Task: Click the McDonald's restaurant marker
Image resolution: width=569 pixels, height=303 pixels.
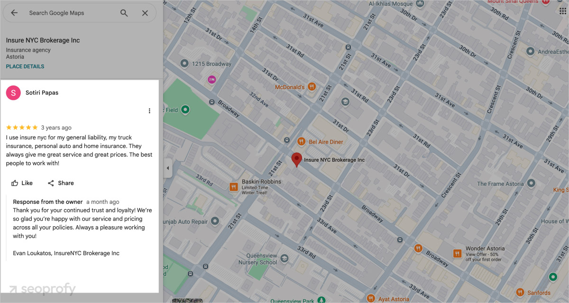Action: coord(311,87)
